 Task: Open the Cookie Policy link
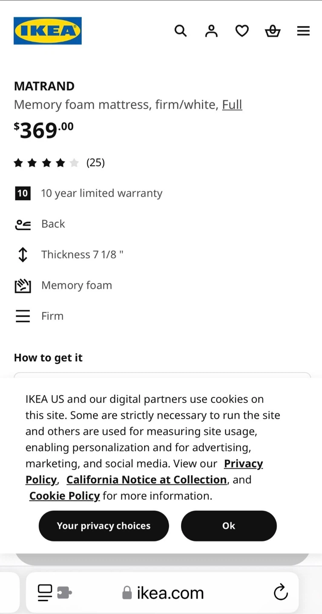tap(64, 496)
